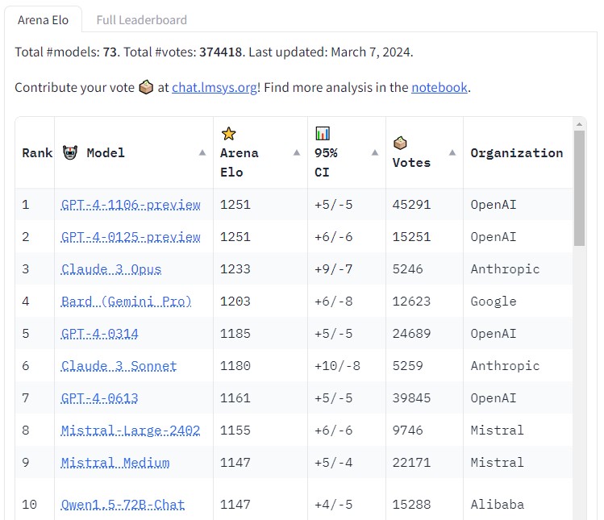604x520 pixels.
Task: Open the GPT-4-1106-preview model link
Action: pos(131,205)
